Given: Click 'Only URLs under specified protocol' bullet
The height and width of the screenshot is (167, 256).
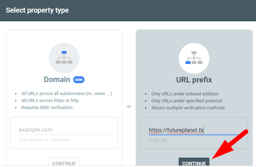Looking at the screenshot, I should click(x=186, y=101).
